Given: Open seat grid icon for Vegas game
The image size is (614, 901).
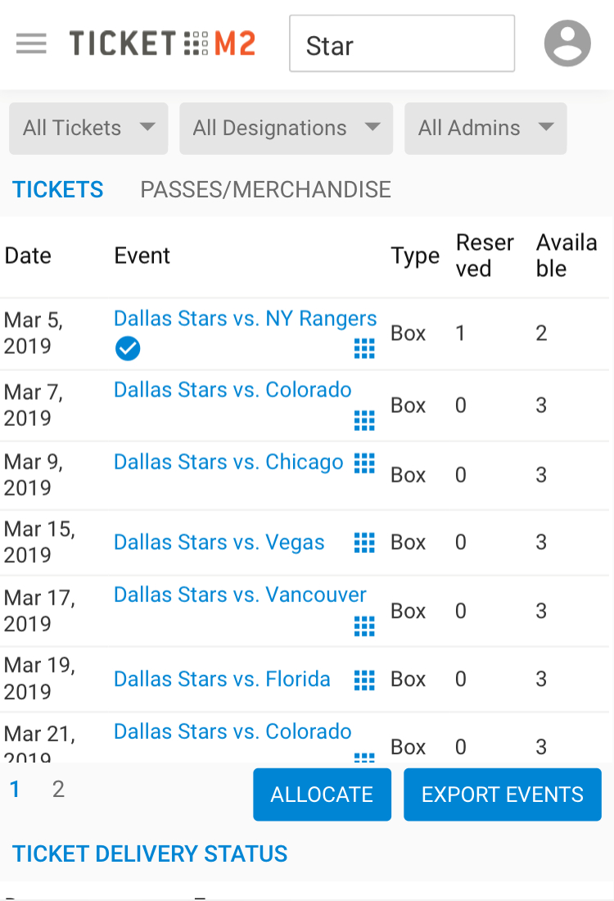Looking at the screenshot, I should 364,542.
